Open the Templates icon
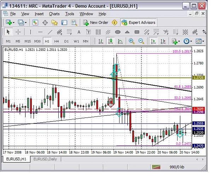 click(x=198, y=41)
